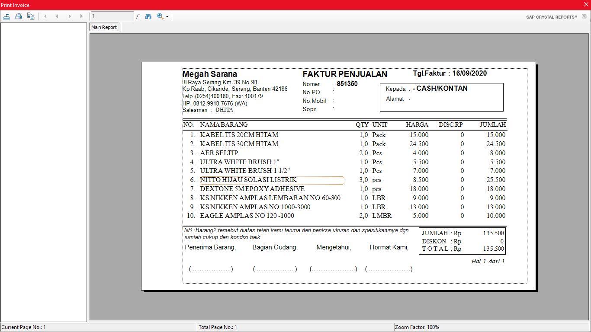Click price '24.500' in HARGA column

pos(419,144)
